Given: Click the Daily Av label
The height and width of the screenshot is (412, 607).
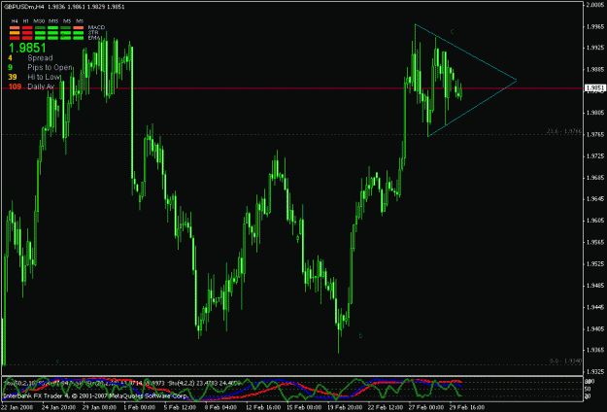Looking at the screenshot, I should click(x=41, y=86).
